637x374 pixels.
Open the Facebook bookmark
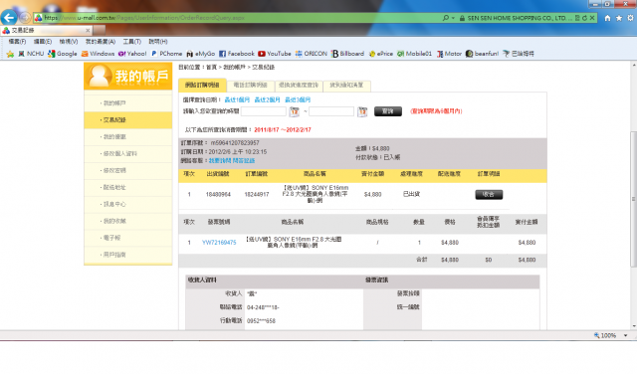click(x=237, y=54)
